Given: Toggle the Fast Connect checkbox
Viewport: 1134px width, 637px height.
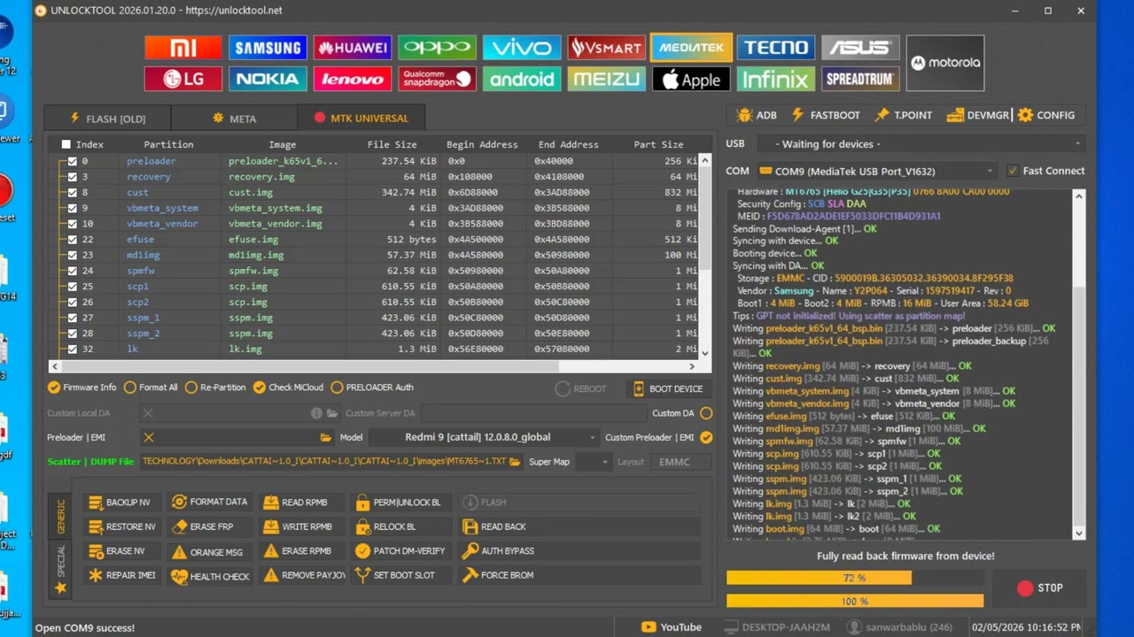Looking at the screenshot, I should 1013,171.
